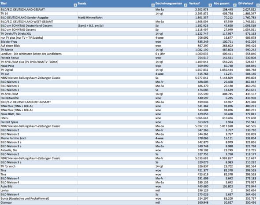
Task: Click the TV-SPIELFILM plus title cell
Action: 39,62
